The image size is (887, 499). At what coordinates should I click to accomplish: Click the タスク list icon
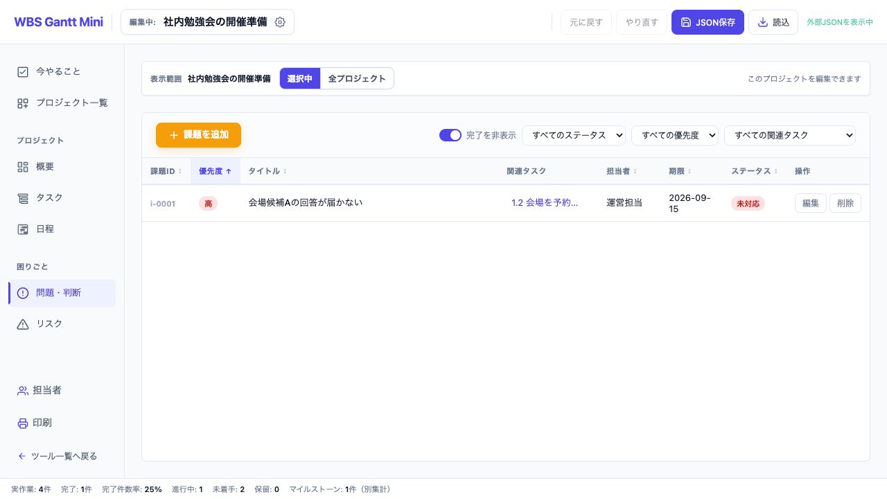click(23, 198)
